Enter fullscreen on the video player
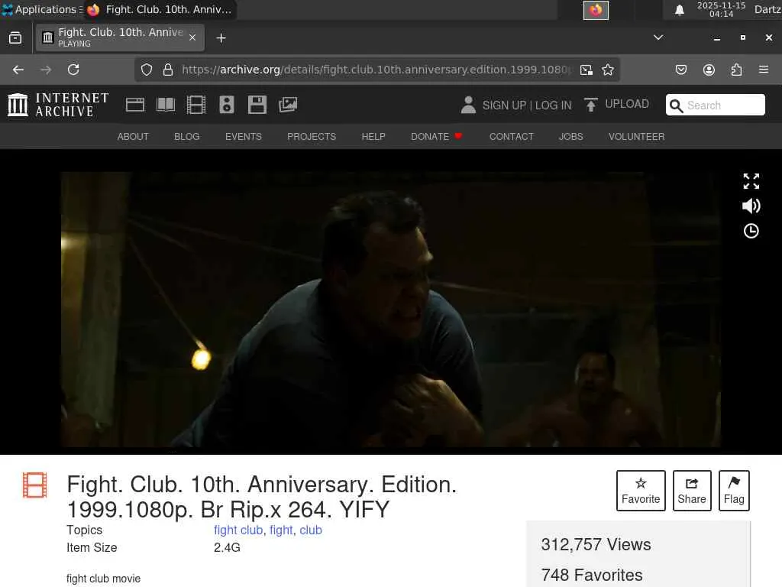 pos(751,181)
